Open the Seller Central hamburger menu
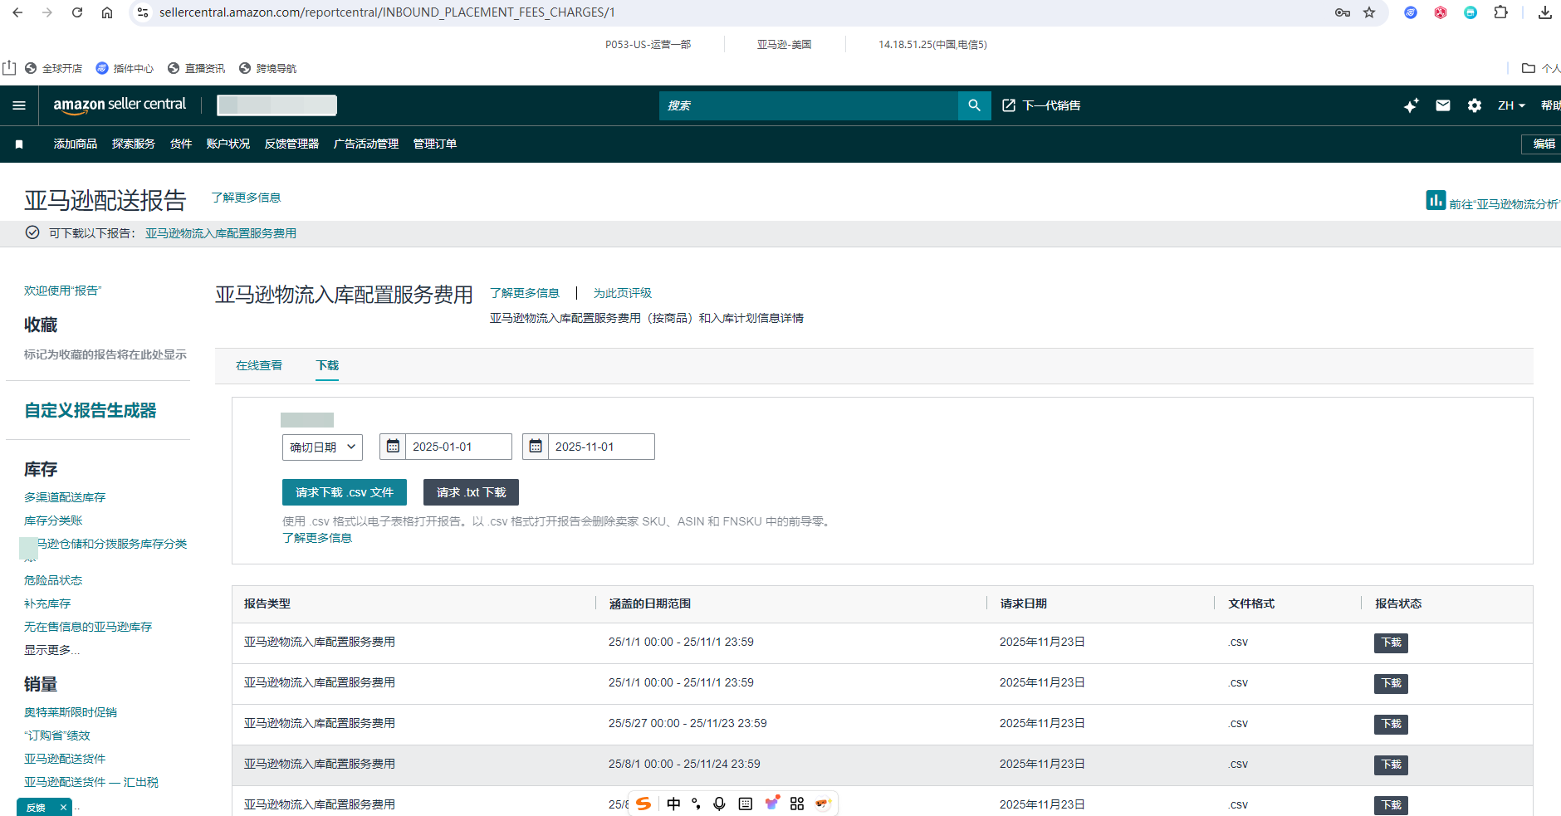This screenshot has height=816, width=1561. tap(19, 105)
